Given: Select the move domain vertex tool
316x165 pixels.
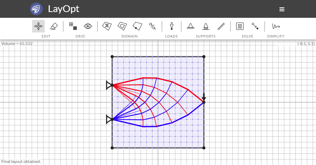Looking at the screenshot, I should pyautogui.click(x=137, y=26).
